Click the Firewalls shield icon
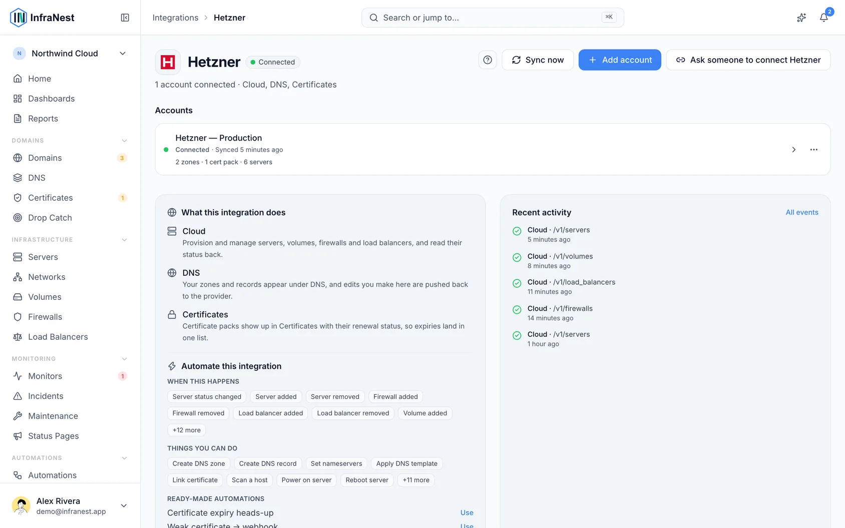This screenshot has height=528, width=845. [18, 317]
